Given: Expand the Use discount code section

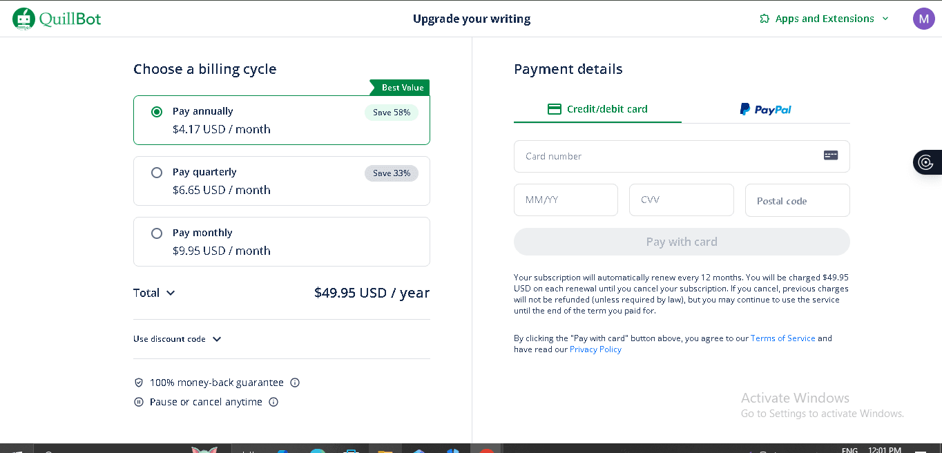Looking at the screenshot, I should (217, 339).
